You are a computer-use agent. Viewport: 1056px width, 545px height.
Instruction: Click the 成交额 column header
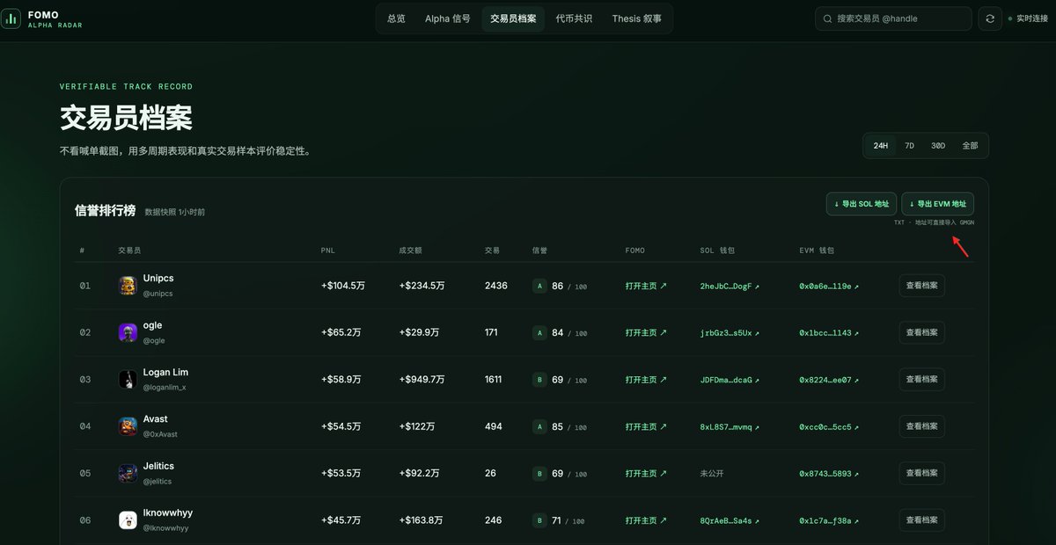[x=410, y=251]
